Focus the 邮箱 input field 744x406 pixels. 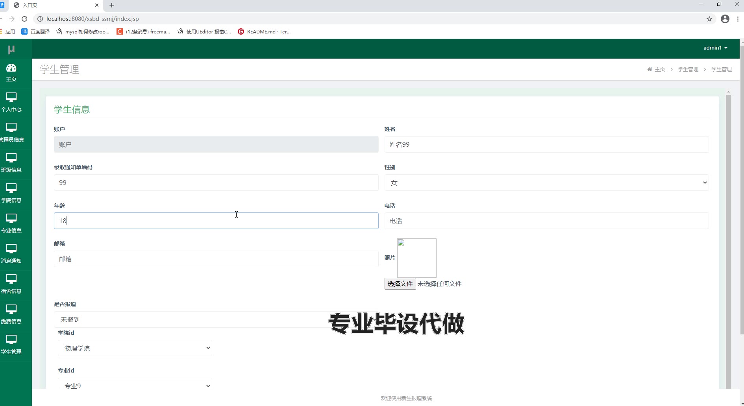(216, 259)
